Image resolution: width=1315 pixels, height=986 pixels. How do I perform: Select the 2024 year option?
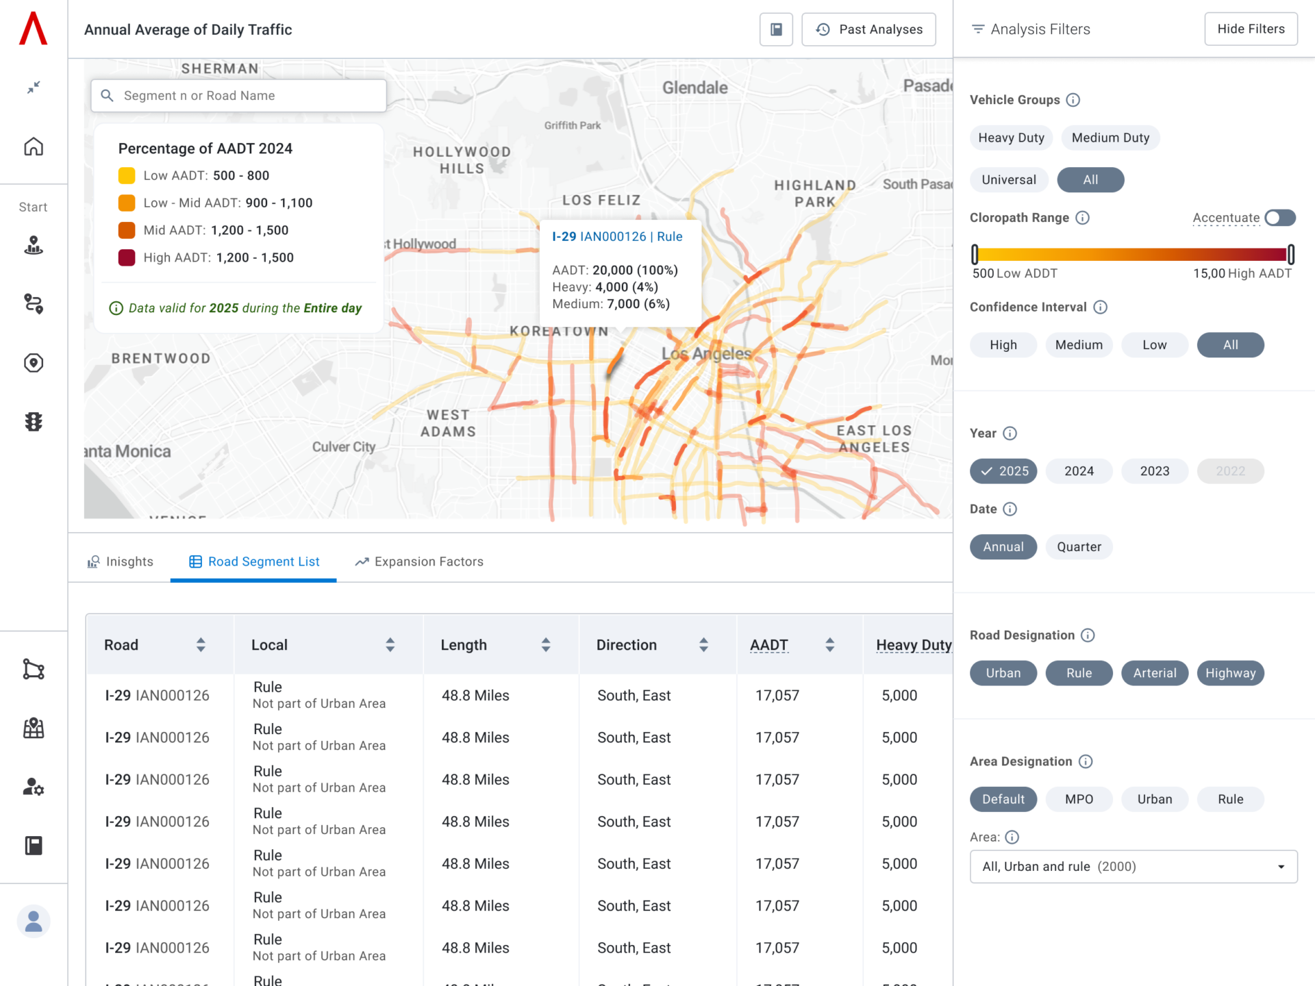pyautogui.click(x=1079, y=471)
